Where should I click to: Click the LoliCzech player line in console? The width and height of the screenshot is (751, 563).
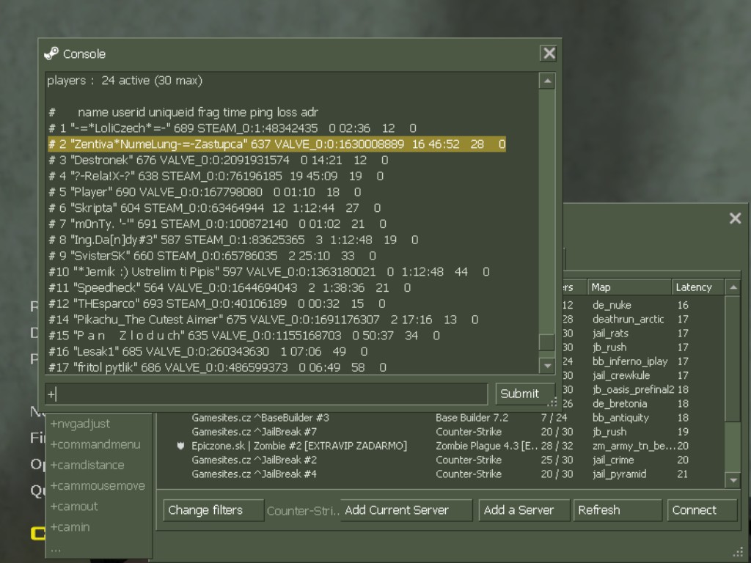tap(232, 128)
